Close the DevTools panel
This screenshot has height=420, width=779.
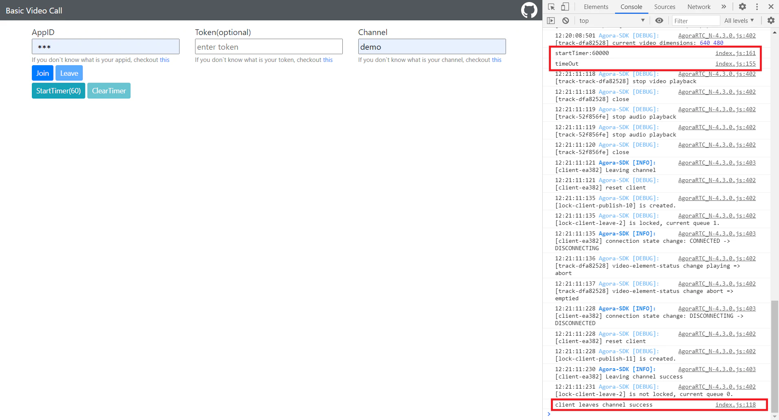(771, 7)
